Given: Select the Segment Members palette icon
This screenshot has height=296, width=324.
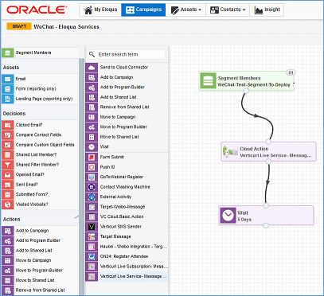Looking at the screenshot, I should pos(7,53).
